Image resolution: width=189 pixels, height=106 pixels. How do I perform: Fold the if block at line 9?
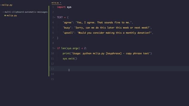tap(55, 48)
